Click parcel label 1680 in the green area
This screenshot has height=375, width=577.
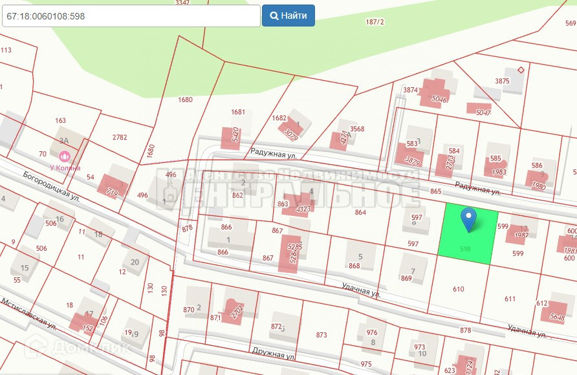point(185,100)
